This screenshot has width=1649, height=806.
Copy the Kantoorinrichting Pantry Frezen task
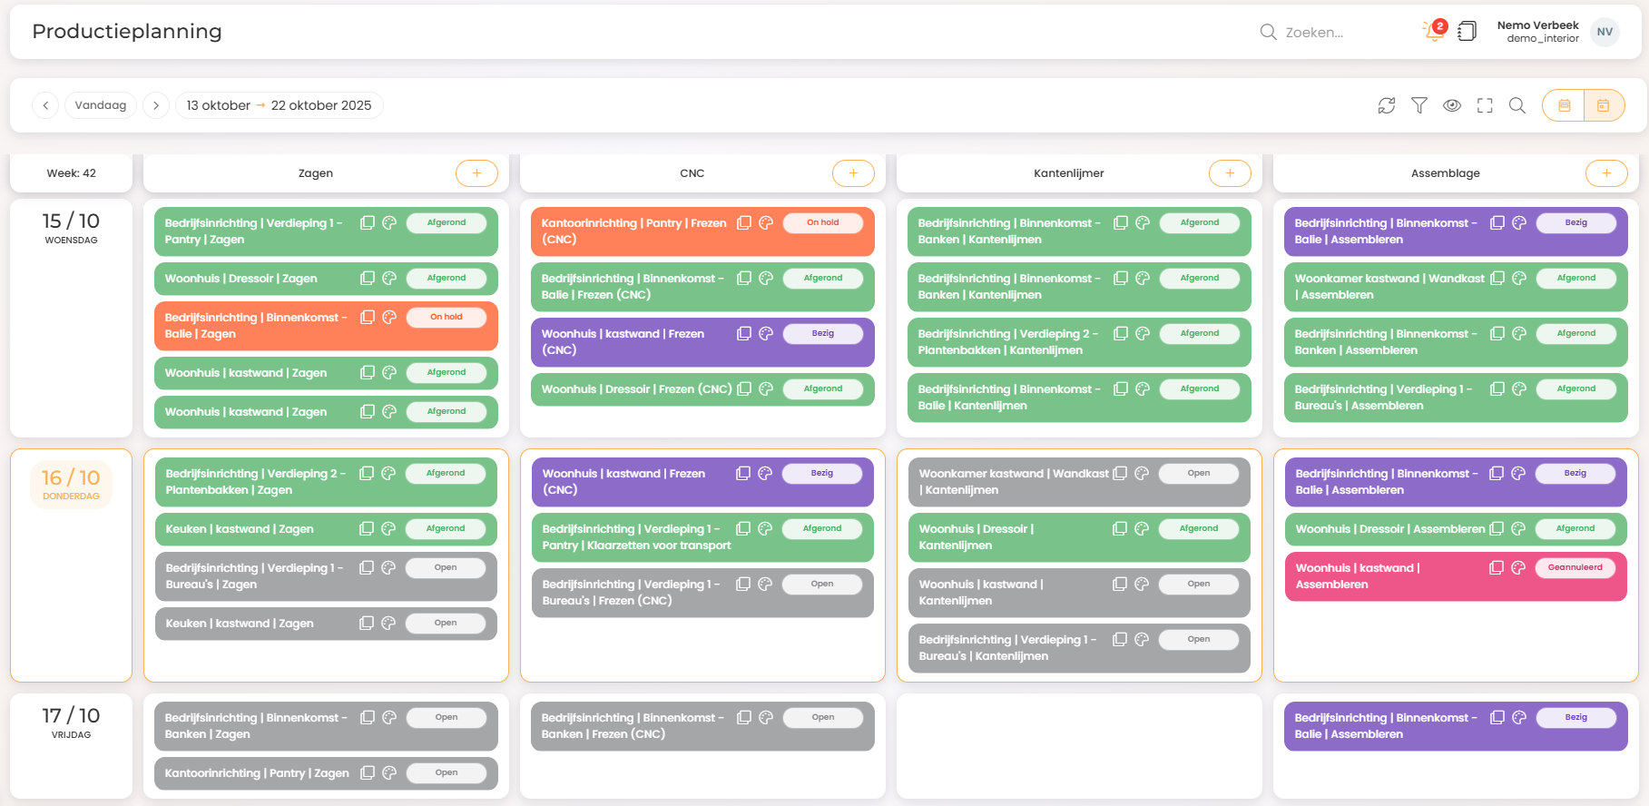744,223
